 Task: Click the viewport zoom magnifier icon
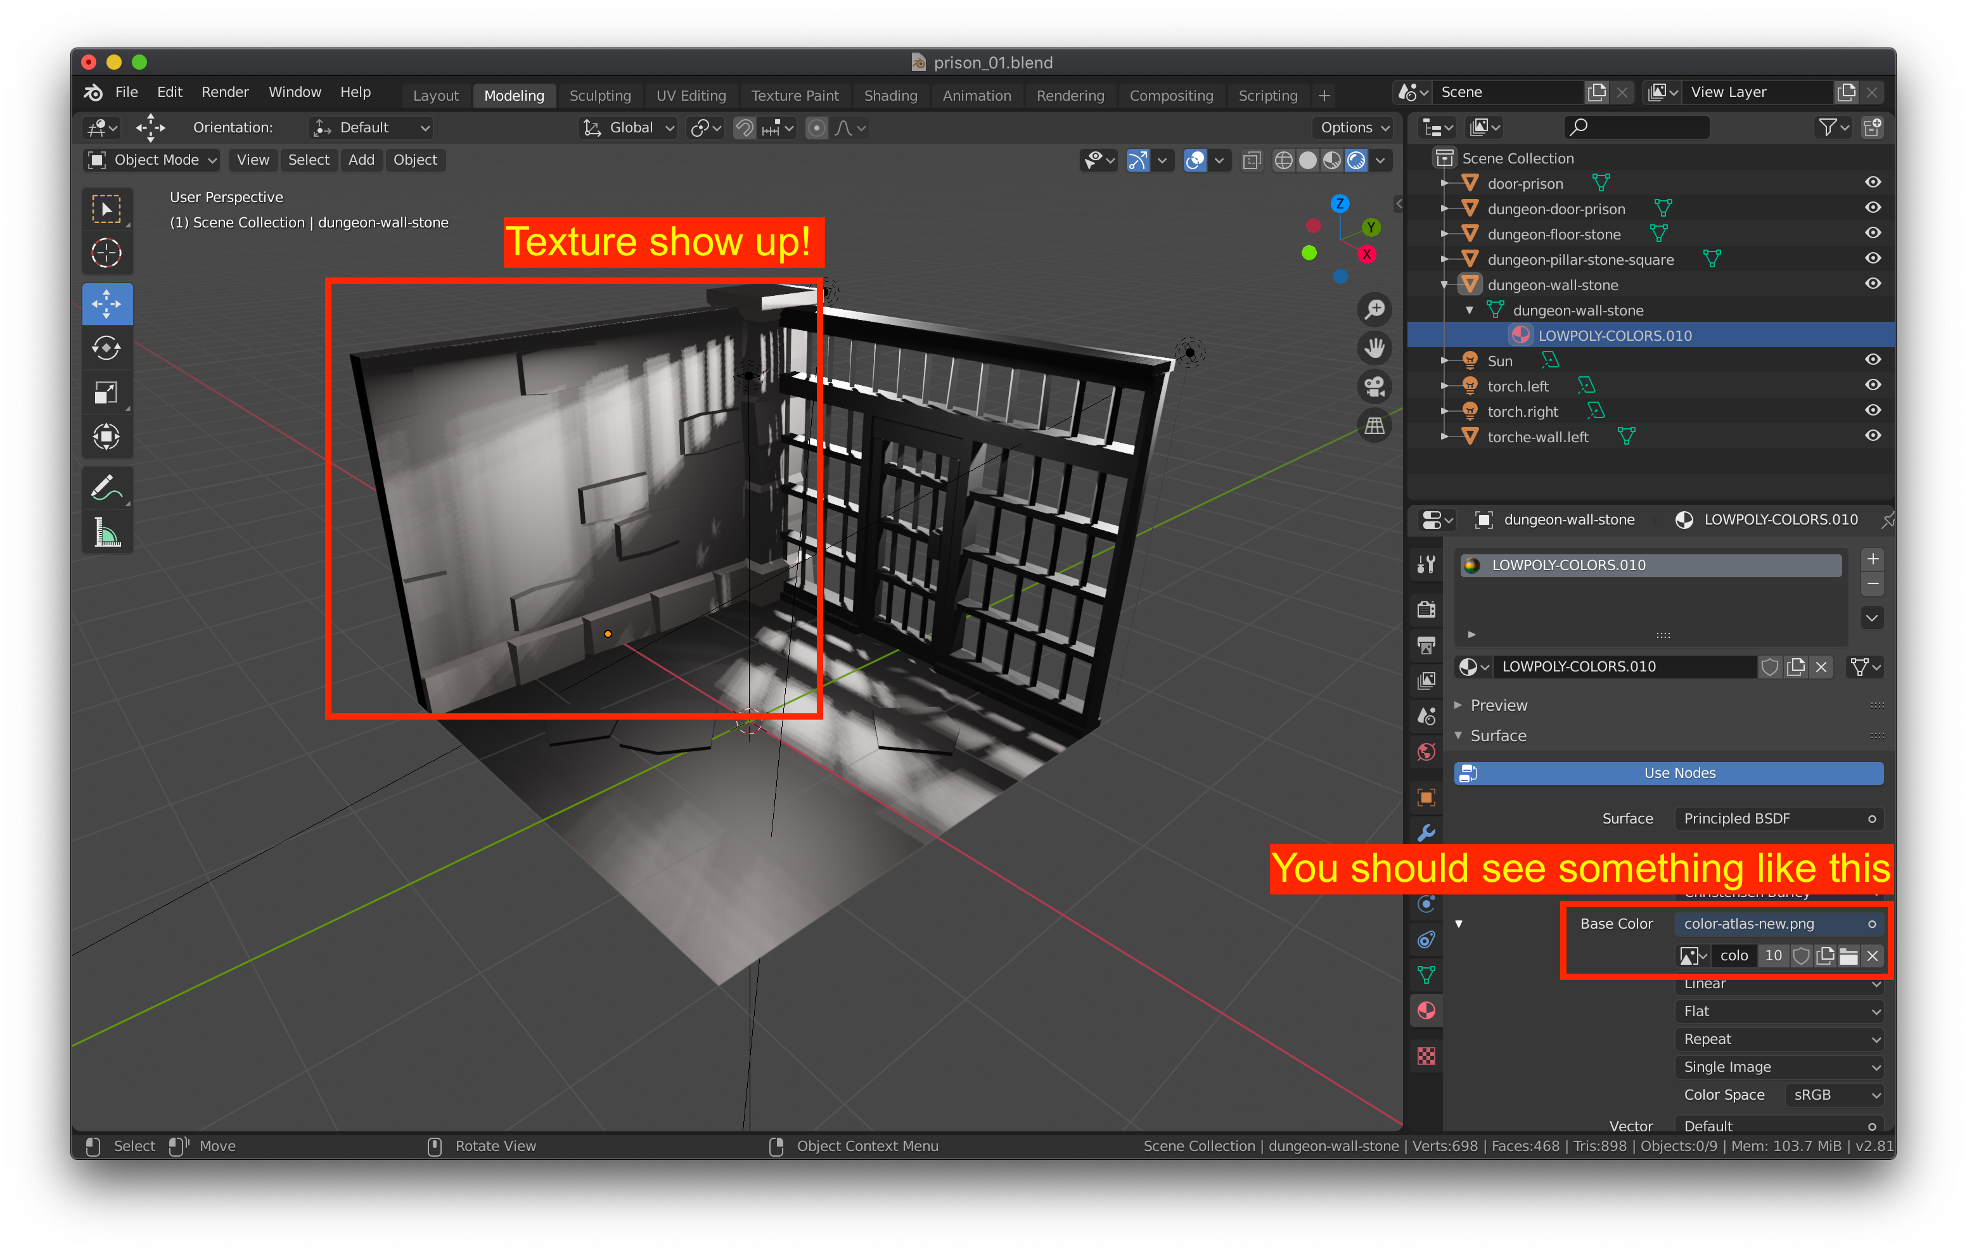click(1374, 310)
